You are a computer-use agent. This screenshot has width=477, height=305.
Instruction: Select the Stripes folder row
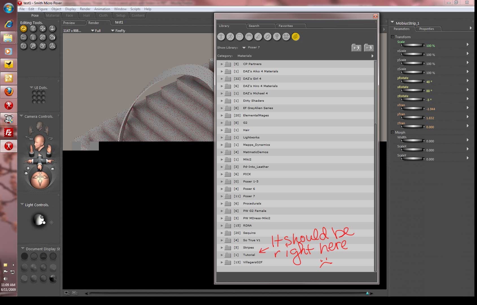coord(295,248)
